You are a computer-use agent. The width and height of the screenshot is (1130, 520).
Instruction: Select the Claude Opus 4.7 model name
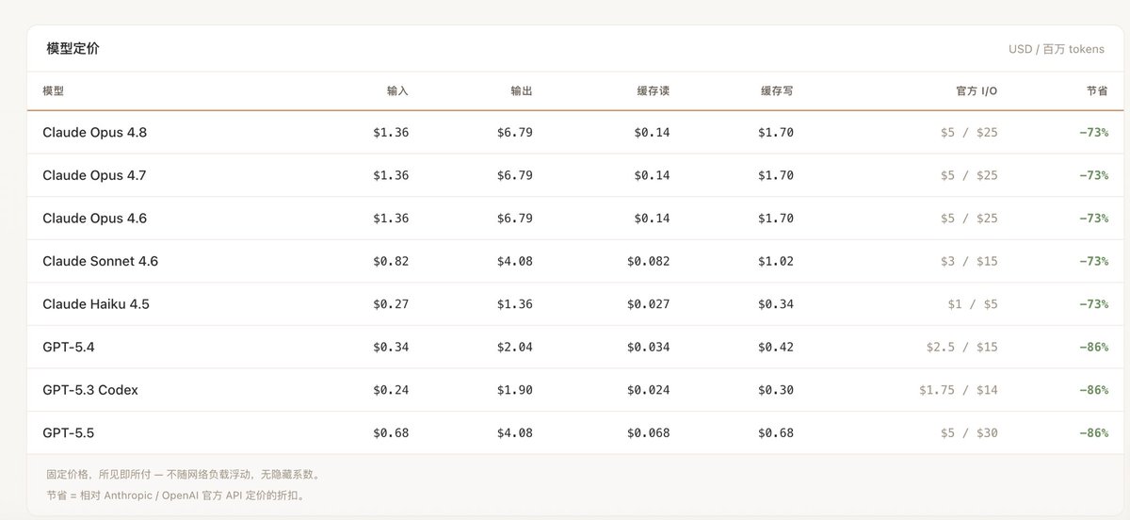coord(94,175)
